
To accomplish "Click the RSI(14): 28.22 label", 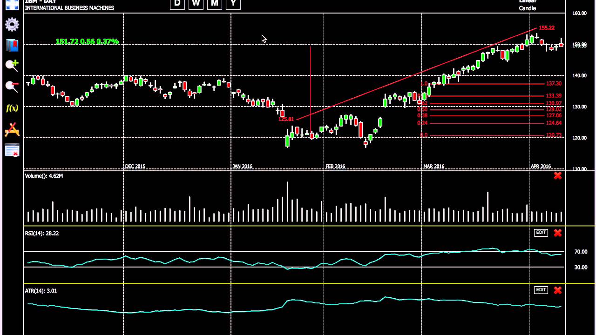I will point(42,233).
